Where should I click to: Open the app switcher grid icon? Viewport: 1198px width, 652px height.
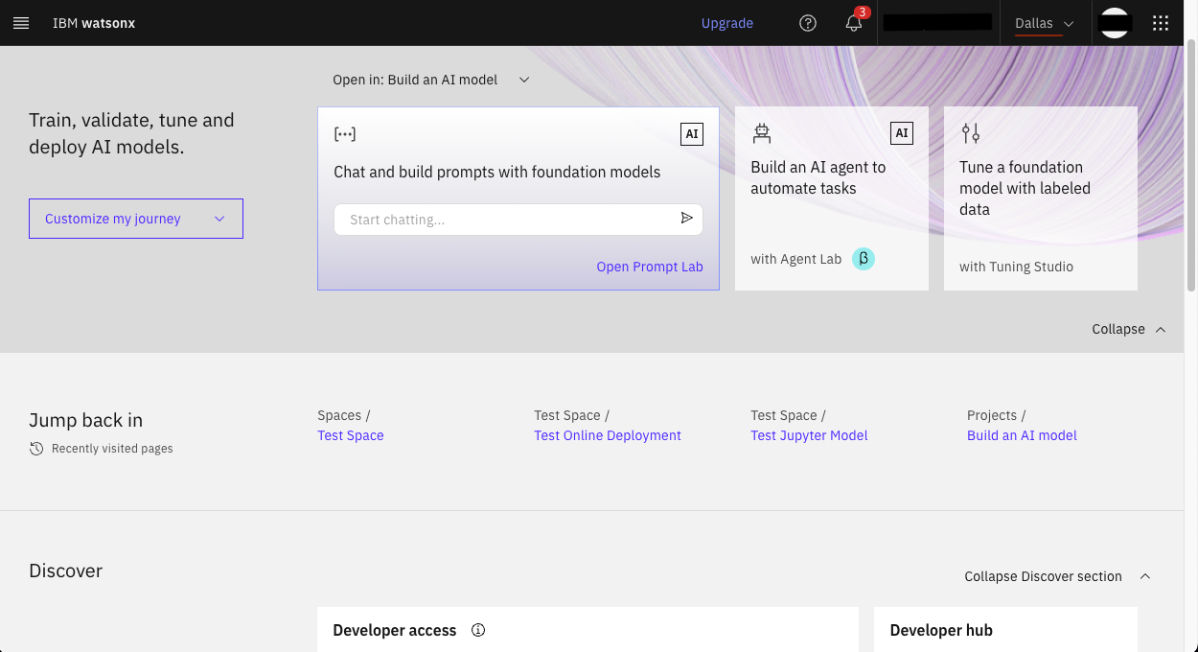[x=1161, y=23]
